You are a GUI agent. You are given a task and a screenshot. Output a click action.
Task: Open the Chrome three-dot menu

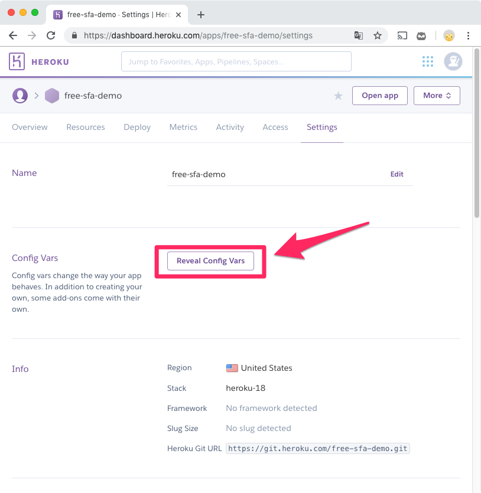(x=468, y=35)
